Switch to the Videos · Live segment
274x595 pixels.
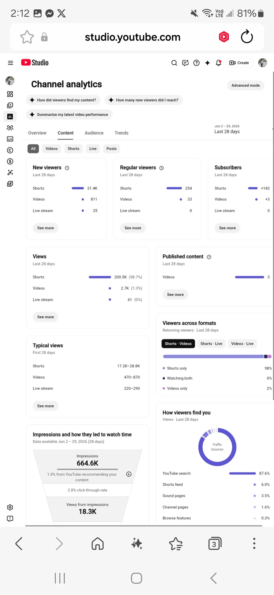click(242, 344)
